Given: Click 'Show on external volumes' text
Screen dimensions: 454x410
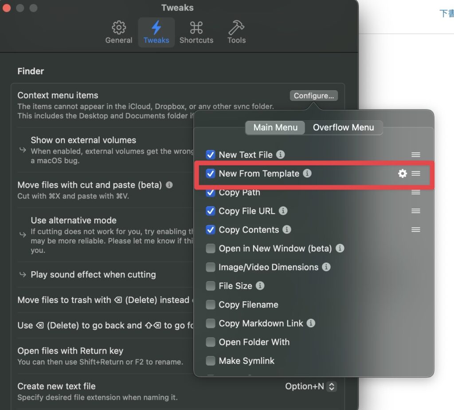Looking at the screenshot, I should tap(83, 140).
